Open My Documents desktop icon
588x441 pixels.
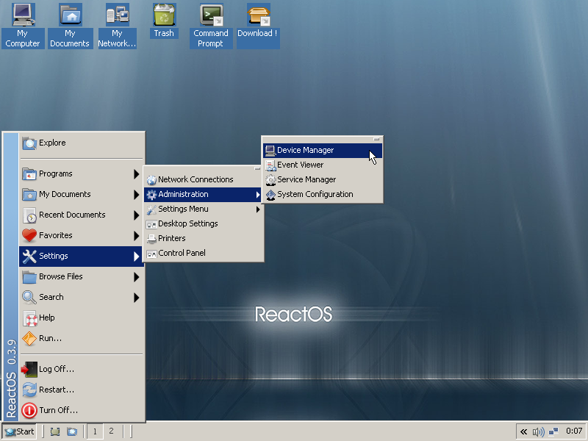(x=70, y=25)
